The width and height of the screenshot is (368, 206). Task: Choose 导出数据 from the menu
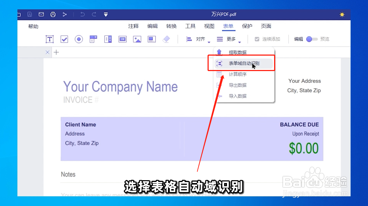click(x=244, y=85)
